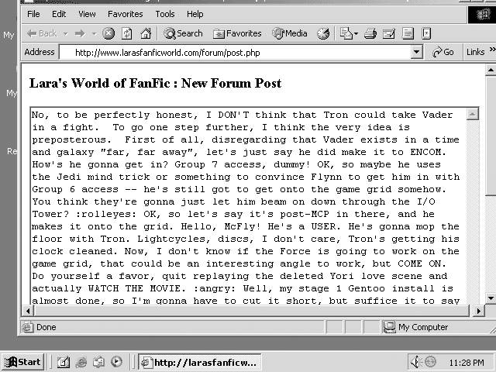Click the volume icon in system tray

[x=415, y=362]
